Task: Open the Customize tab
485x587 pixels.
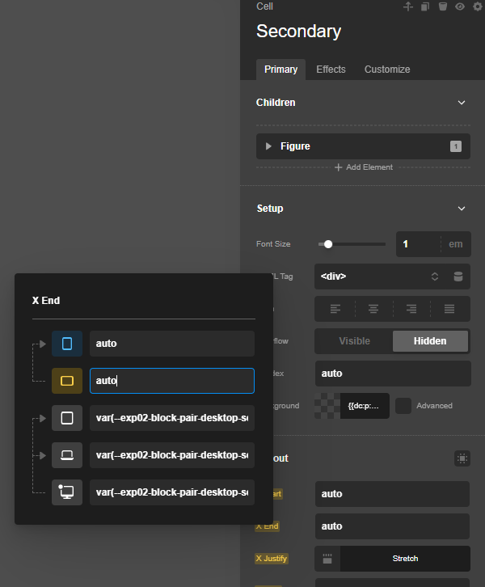Action: (387, 70)
